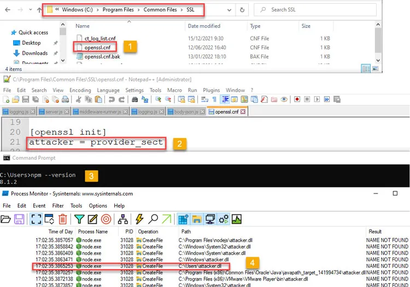This screenshot has width=410, height=287.
Task: Switch Explorer to Details view icon
Action: 366,69
